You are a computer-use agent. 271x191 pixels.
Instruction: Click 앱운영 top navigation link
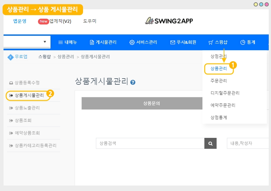tap(20, 21)
